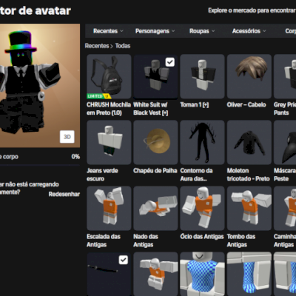
Task: Toggle the 3D avatar view button
Action: 67,137
